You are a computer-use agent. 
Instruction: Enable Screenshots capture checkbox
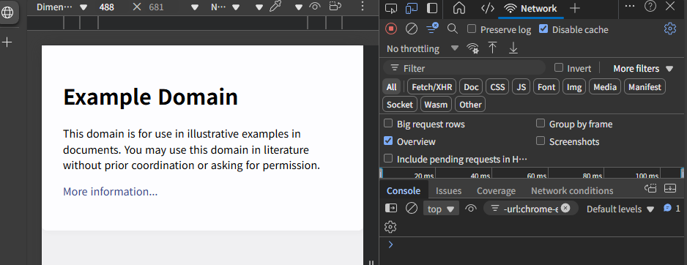(x=541, y=141)
